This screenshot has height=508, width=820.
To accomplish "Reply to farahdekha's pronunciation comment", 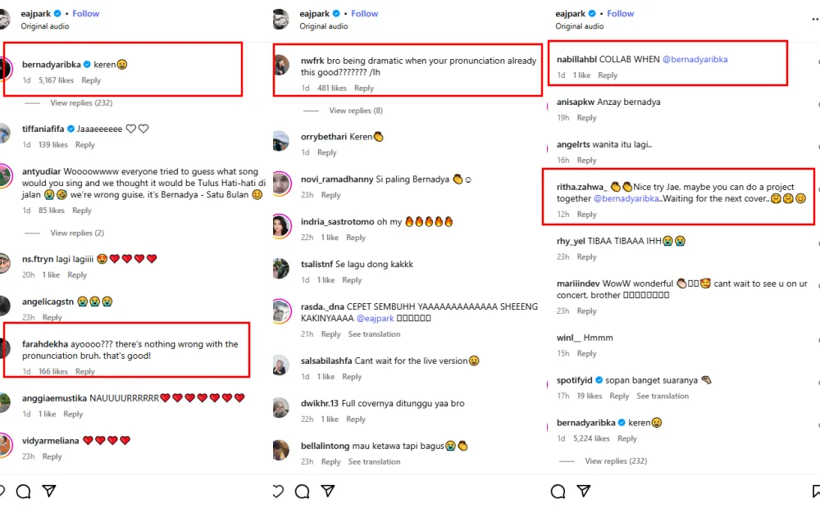I will pyautogui.click(x=85, y=372).
